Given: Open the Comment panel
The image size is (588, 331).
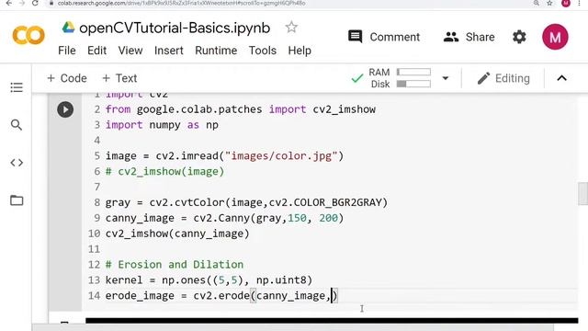Looking at the screenshot, I should click(384, 37).
